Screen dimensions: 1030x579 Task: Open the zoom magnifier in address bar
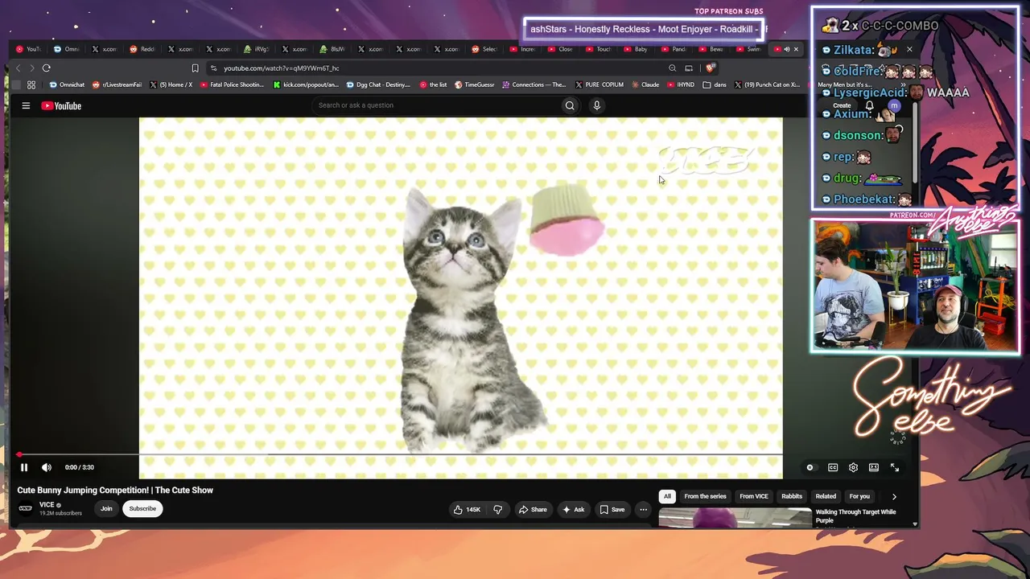[x=672, y=68]
